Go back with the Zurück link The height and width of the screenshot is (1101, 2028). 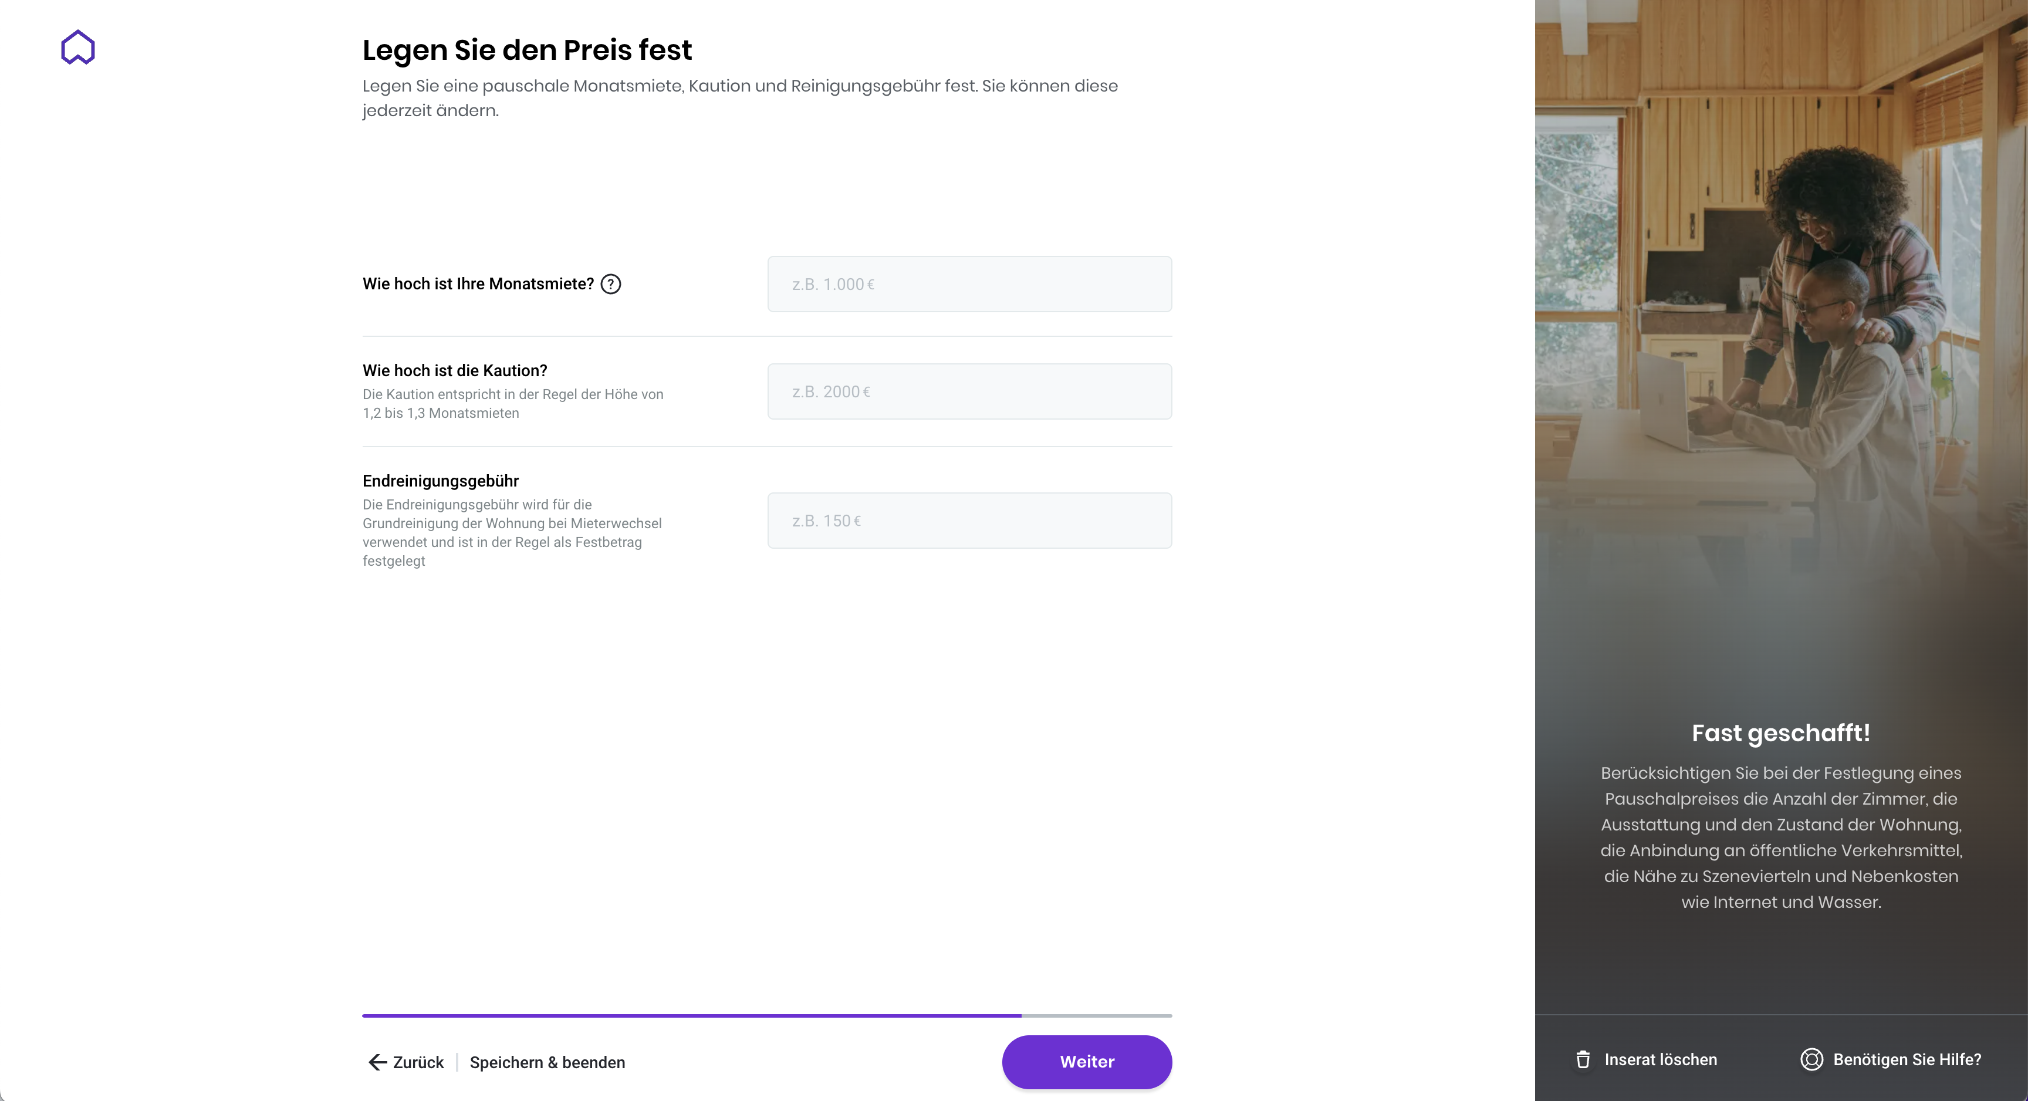coord(418,1062)
